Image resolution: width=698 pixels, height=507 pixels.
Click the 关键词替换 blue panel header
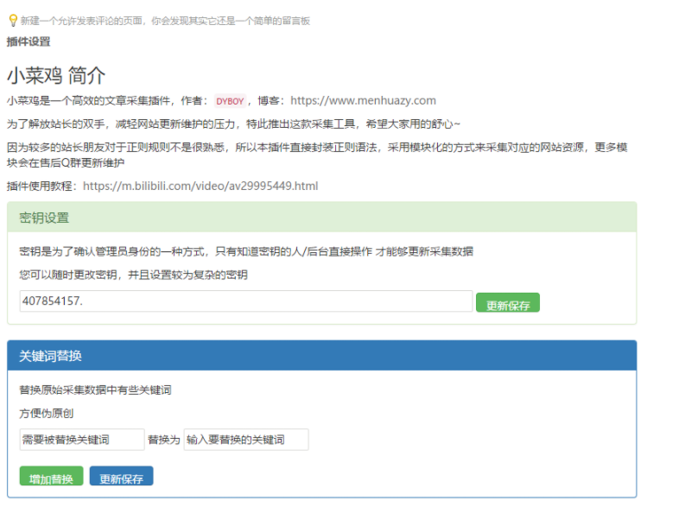click(x=50, y=355)
